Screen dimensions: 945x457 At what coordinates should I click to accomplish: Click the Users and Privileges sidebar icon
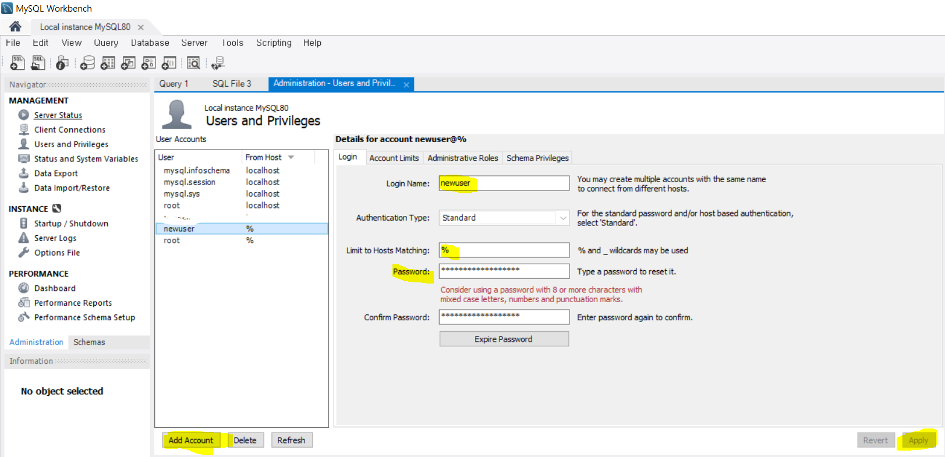tap(24, 144)
